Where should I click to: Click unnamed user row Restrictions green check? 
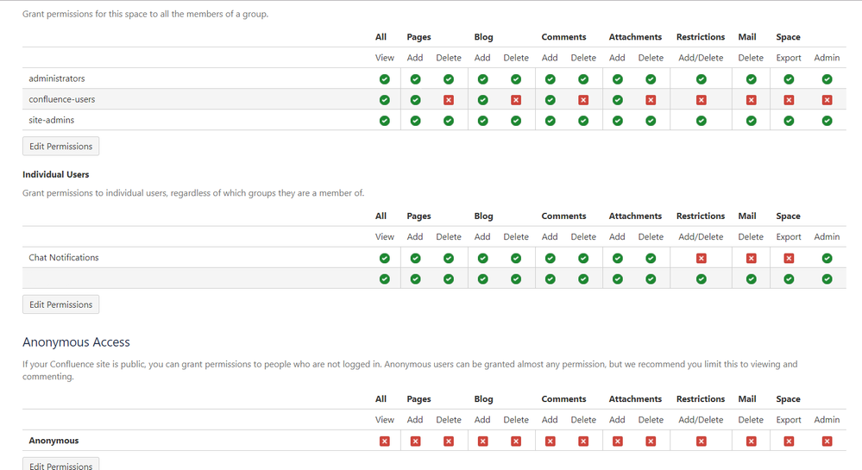(x=701, y=279)
